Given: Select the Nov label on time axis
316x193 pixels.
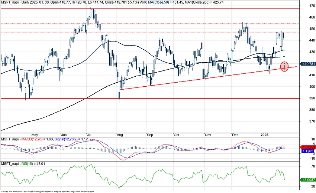Looking at the screenshot, I should (208, 135).
